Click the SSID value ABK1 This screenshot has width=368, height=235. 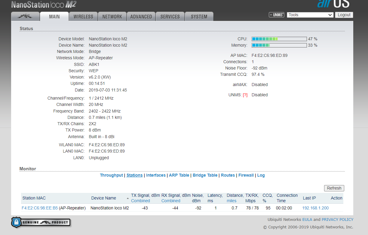pyautogui.click(x=94, y=64)
